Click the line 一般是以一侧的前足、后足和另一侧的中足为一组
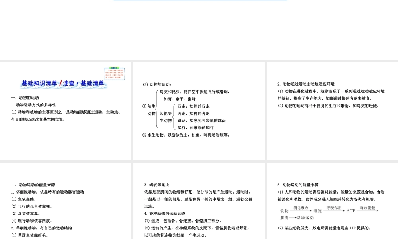Image resolution: width=398 pixels, height=239 pixels. click(x=198, y=200)
